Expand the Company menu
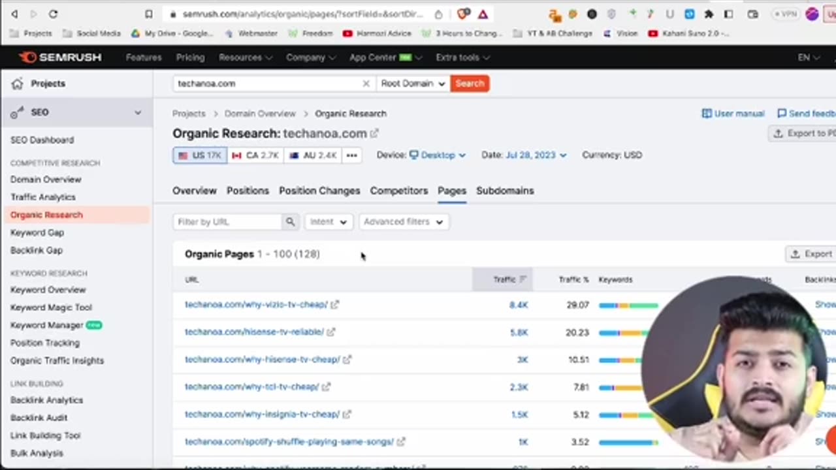836x470 pixels. tap(310, 57)
